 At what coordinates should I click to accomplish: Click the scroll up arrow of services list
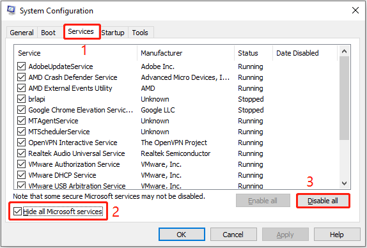(x=344, y=51)
